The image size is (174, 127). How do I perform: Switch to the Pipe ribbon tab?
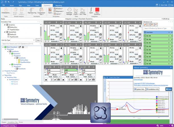[20, 5]
